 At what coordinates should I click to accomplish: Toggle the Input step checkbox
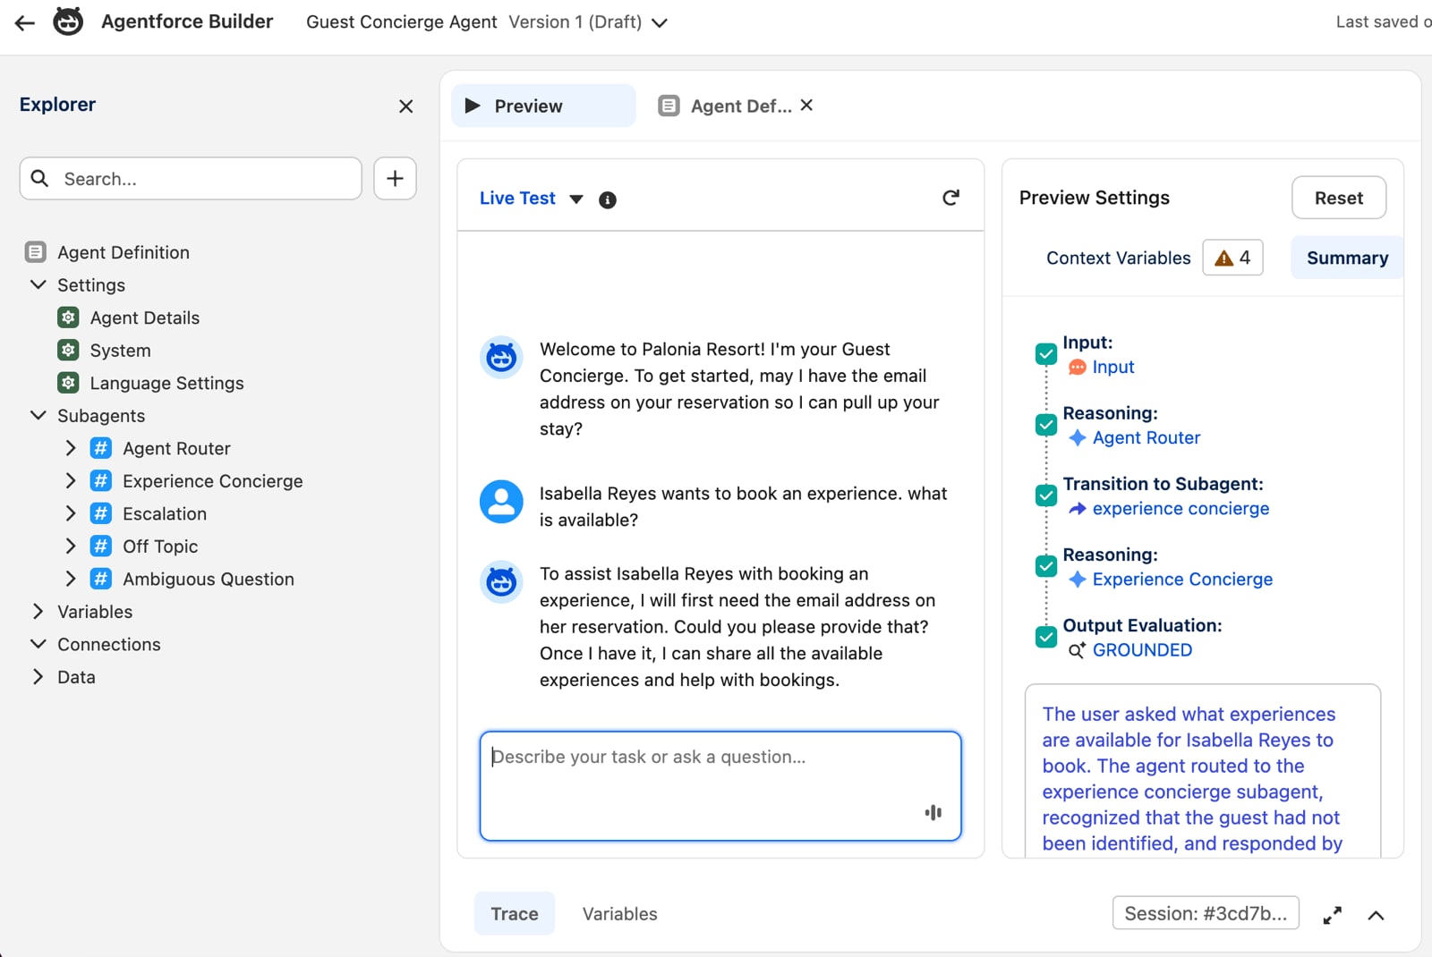[x=1046, y=354]
